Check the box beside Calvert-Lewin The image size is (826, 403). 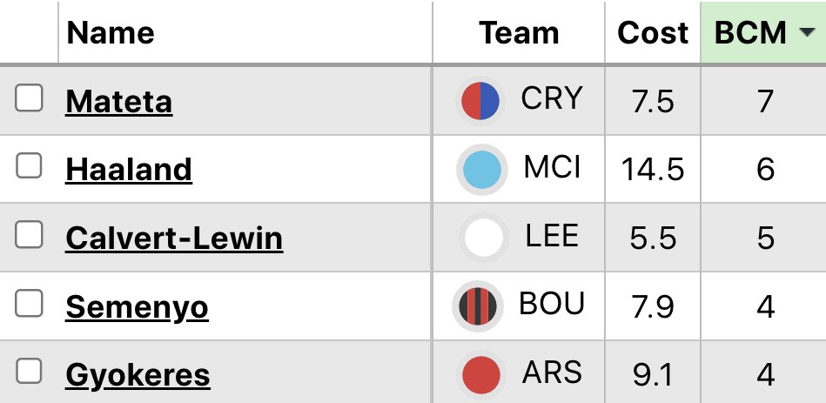[x=30, y=234]
